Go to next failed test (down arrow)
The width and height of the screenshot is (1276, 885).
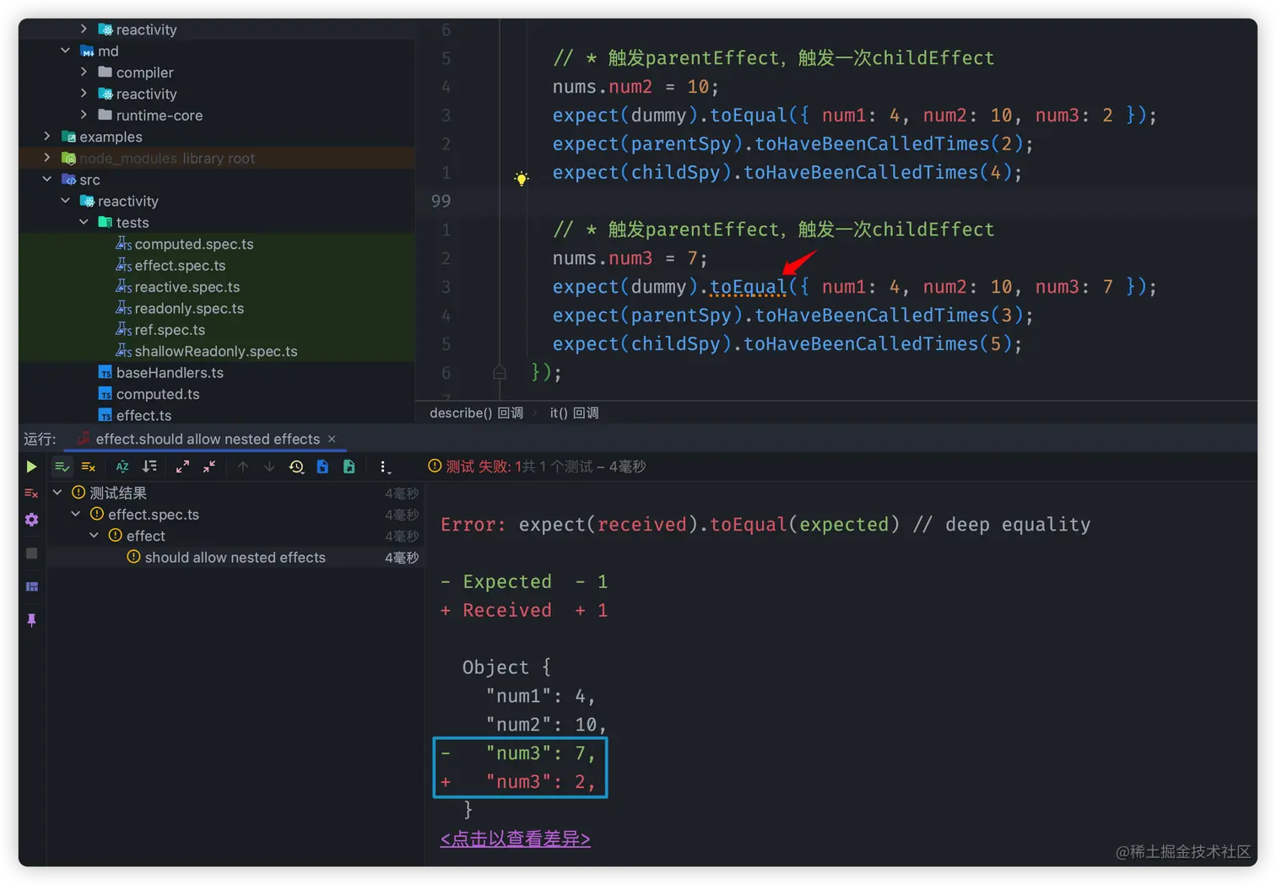click(x=269, y=467)
